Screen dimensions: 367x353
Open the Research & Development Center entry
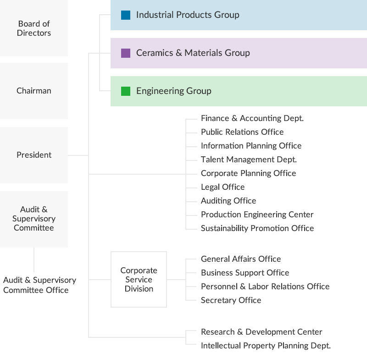[x=261, y=332]
